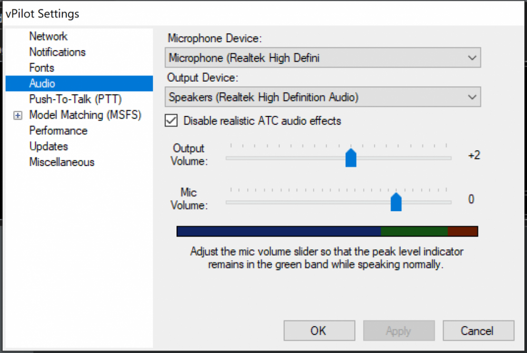
Task: Click the Mic Volume slider thumb
Action: 396,201
